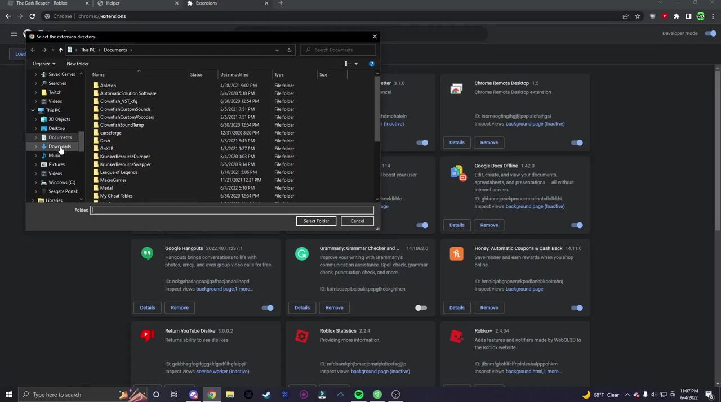Disable the Chrome Remote Desktop extension toggle
The width and height of the screenshot is (721, 402).
point(577,142)
